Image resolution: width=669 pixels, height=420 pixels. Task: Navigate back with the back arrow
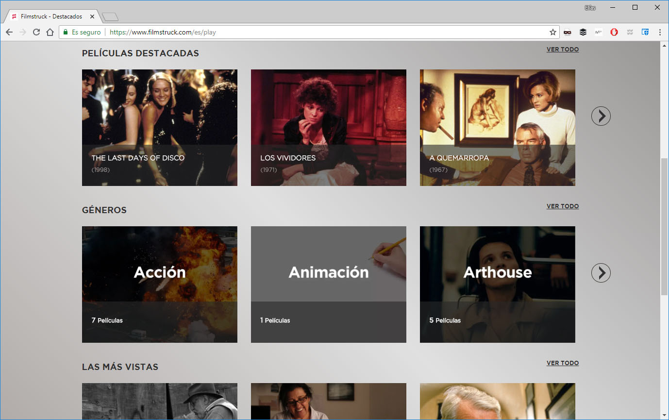coord(9,32)
